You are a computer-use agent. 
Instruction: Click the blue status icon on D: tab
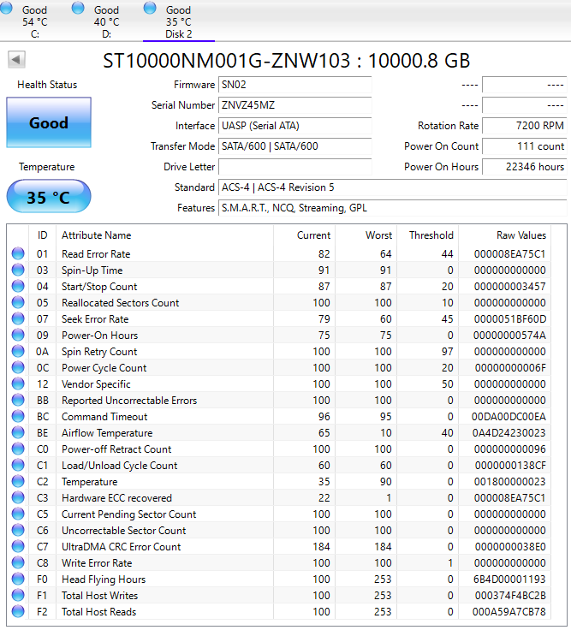coord(78,8)
